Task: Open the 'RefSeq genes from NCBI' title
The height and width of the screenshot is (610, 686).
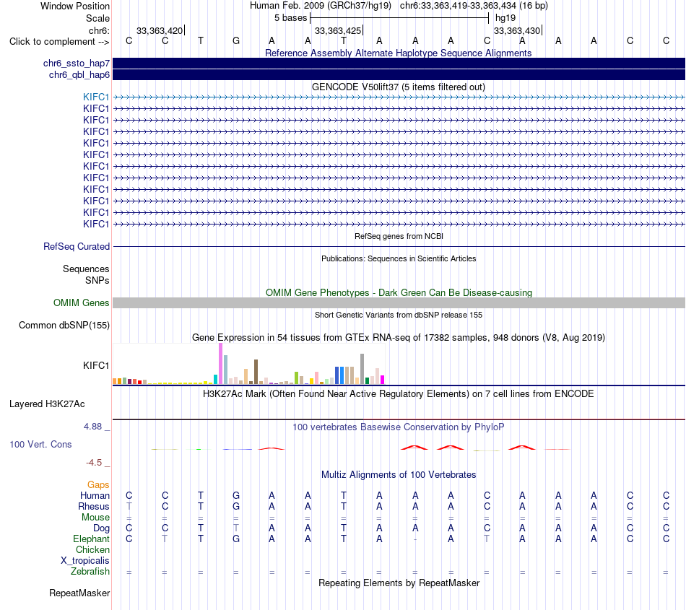Action: click(x=399, y=236)
